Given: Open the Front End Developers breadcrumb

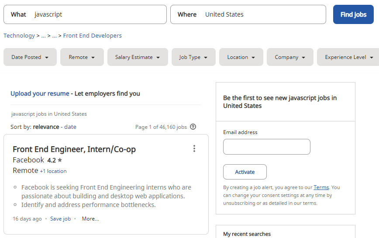Looking at the screenshot, I should 92,35.
